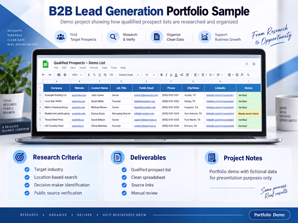This screenshot has width=298, height=223.
Task: Click the checkmark beside Clean spreadsheet
Action: click(124, 178)
